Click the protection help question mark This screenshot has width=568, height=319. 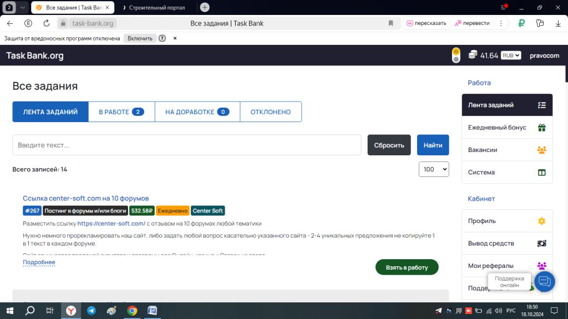[162, 38]
